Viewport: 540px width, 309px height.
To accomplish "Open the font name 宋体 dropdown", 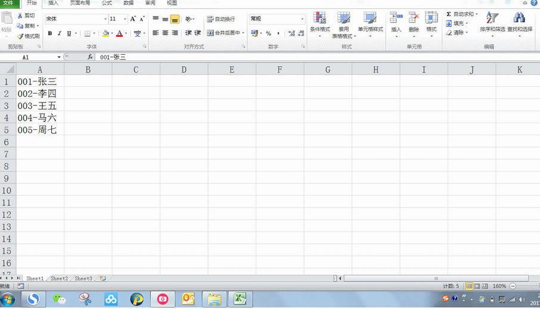I will click(x=105, y=19).
